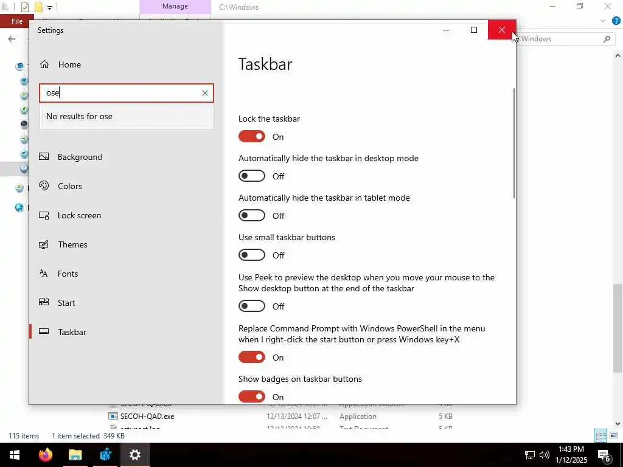Open network icon in system tray
623x467 pixels.
click(x=530, y=455)
